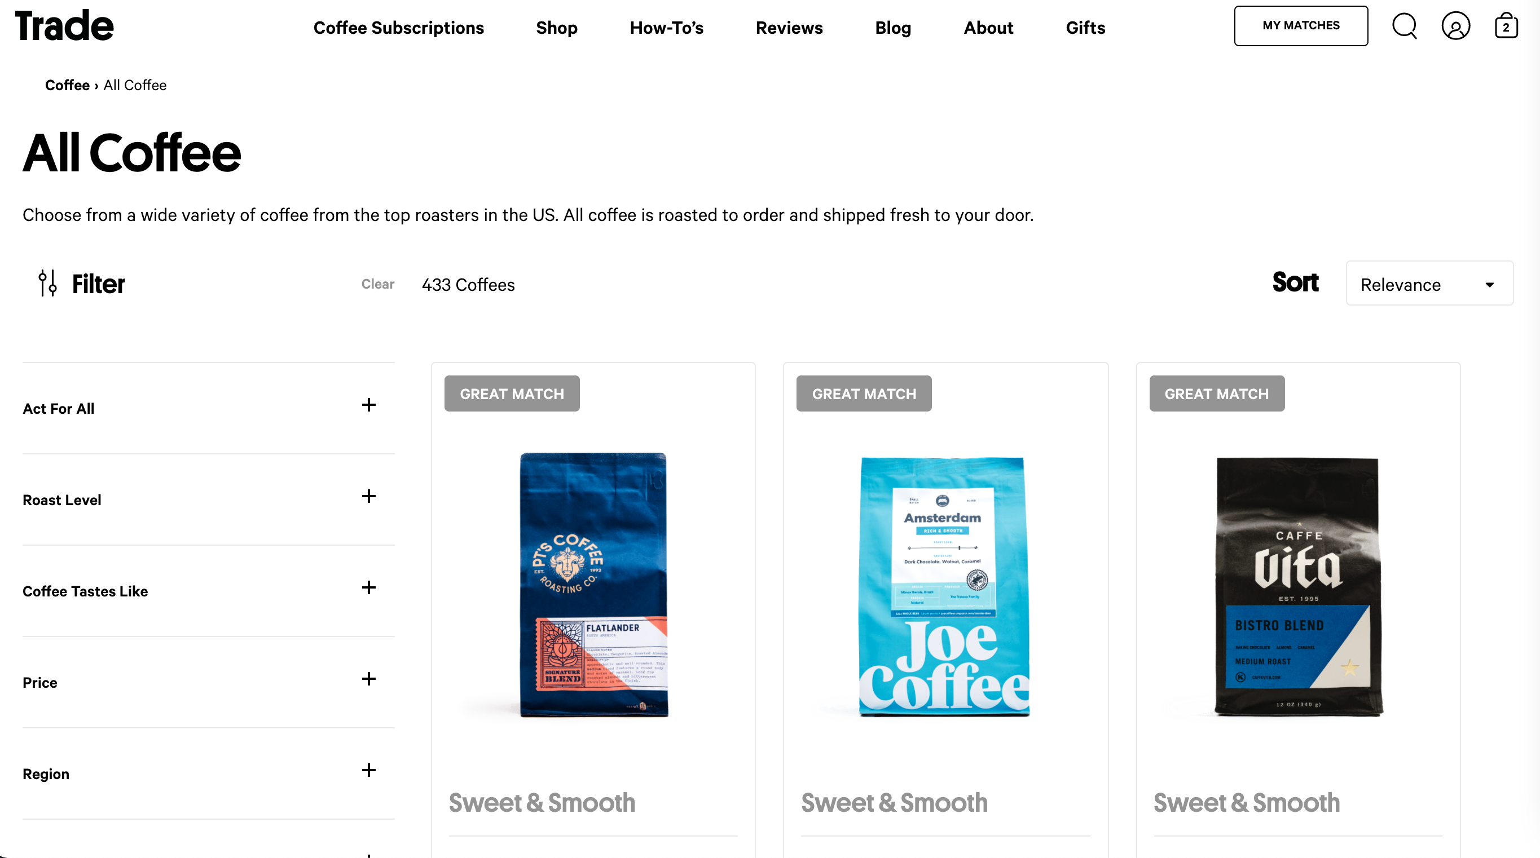The height and width of the screenshot is (858, 1540).
Task: Open the search magnifier icon
Action: point(1404,26)
